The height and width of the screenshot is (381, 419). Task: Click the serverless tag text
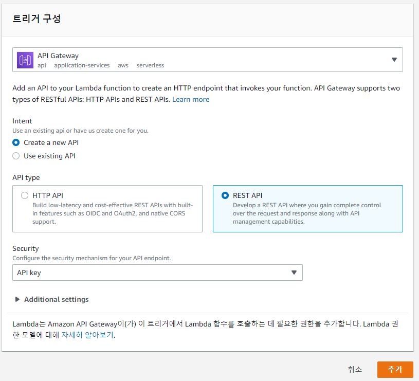[x=150, y=65]
